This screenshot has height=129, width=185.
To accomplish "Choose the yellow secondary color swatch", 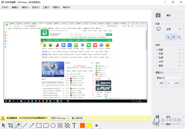I will pos(89,125).
